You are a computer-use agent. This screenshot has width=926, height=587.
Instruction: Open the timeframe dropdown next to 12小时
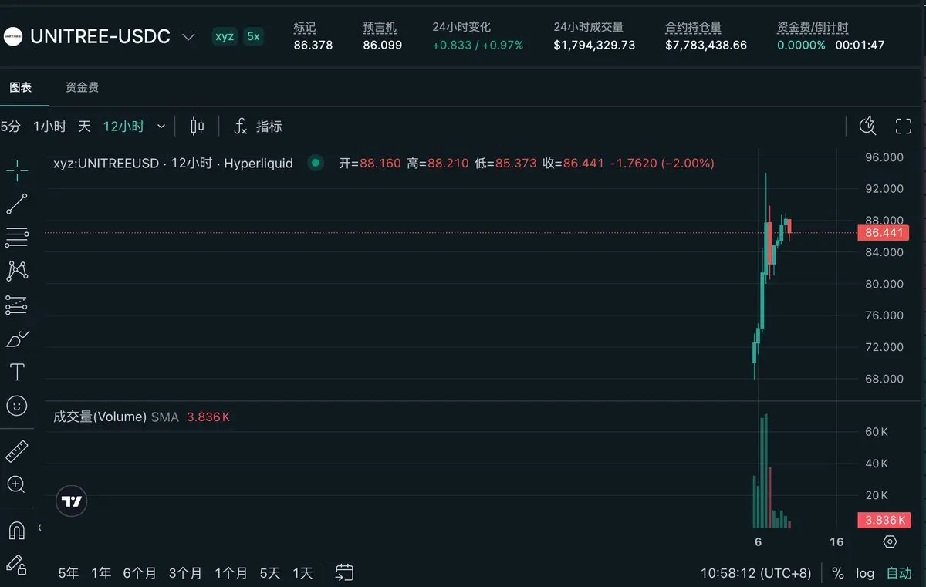(x=161, y=127)
